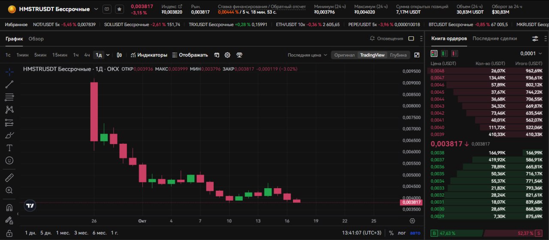This screenshot has width=549, height=240.
Task: Collapse the drawing toolbar arrow
Action: tap(18, 213)
